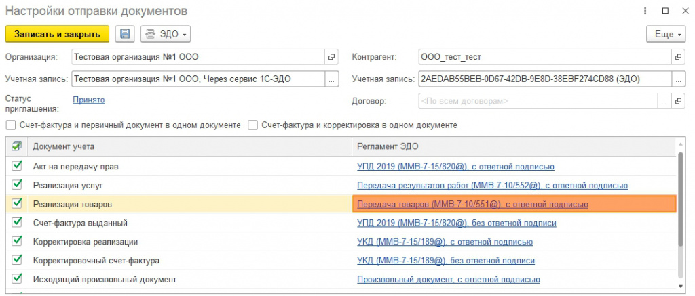Uncheck the Реализация услуг row checkbox
Viewport: 695px width, 296px height.
click(17, 185)
